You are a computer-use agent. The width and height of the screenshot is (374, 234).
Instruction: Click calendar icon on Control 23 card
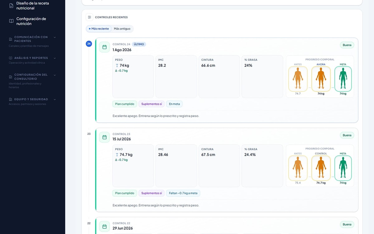(104, 137)
